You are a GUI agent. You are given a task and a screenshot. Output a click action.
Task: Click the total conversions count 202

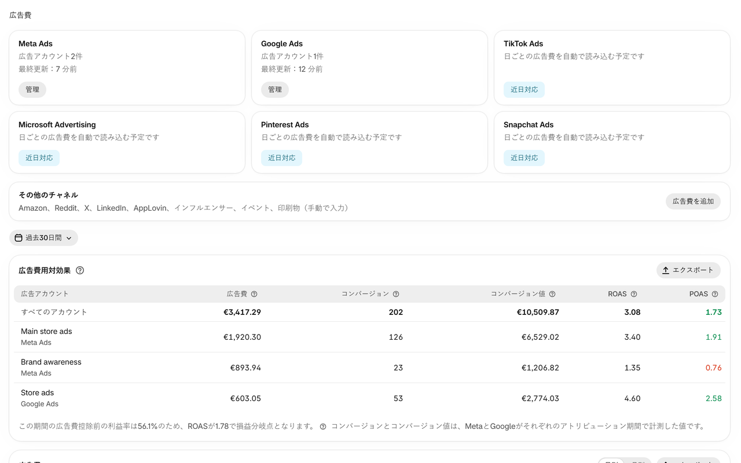(x=396, y=312)
